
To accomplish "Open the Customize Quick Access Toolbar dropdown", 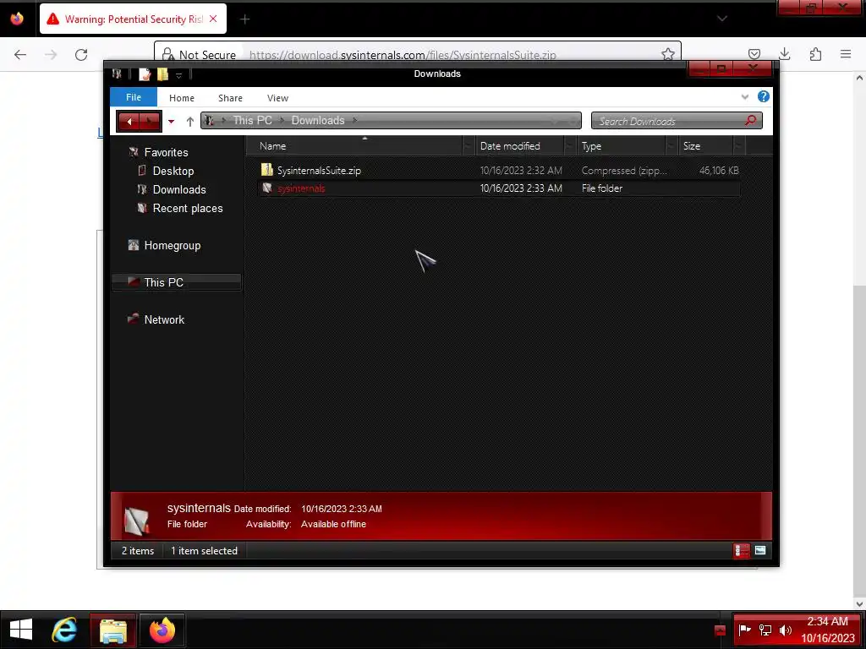I will (178, 75).
